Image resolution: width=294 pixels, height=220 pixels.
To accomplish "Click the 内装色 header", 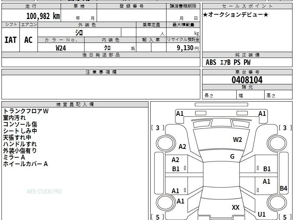I will pos(110,40).
